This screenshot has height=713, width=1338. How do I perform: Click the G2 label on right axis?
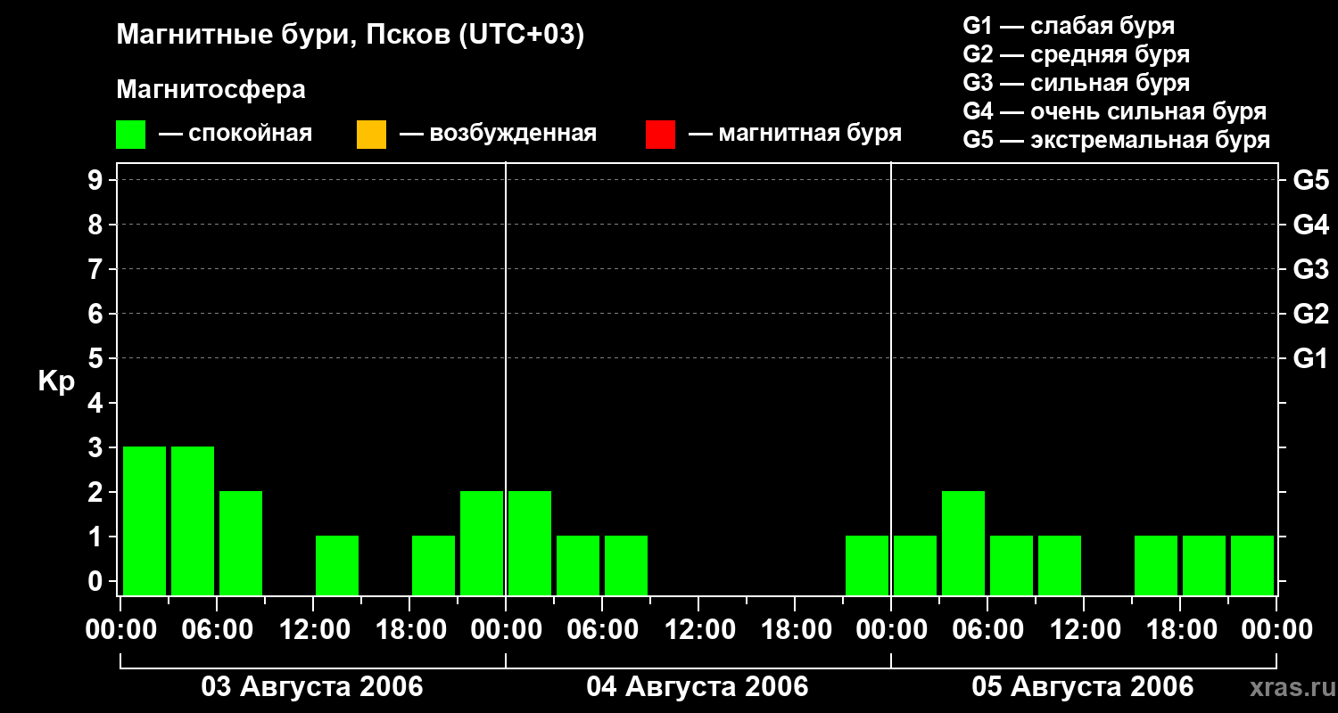pos(1311,314)
